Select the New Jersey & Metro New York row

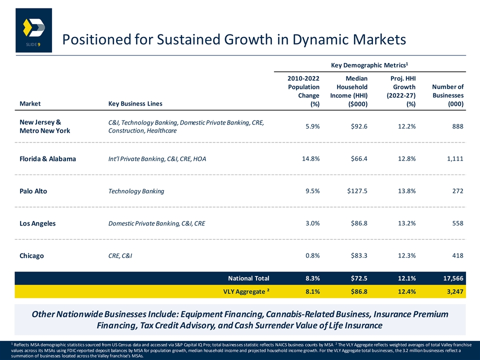click(x=240, y=126)
